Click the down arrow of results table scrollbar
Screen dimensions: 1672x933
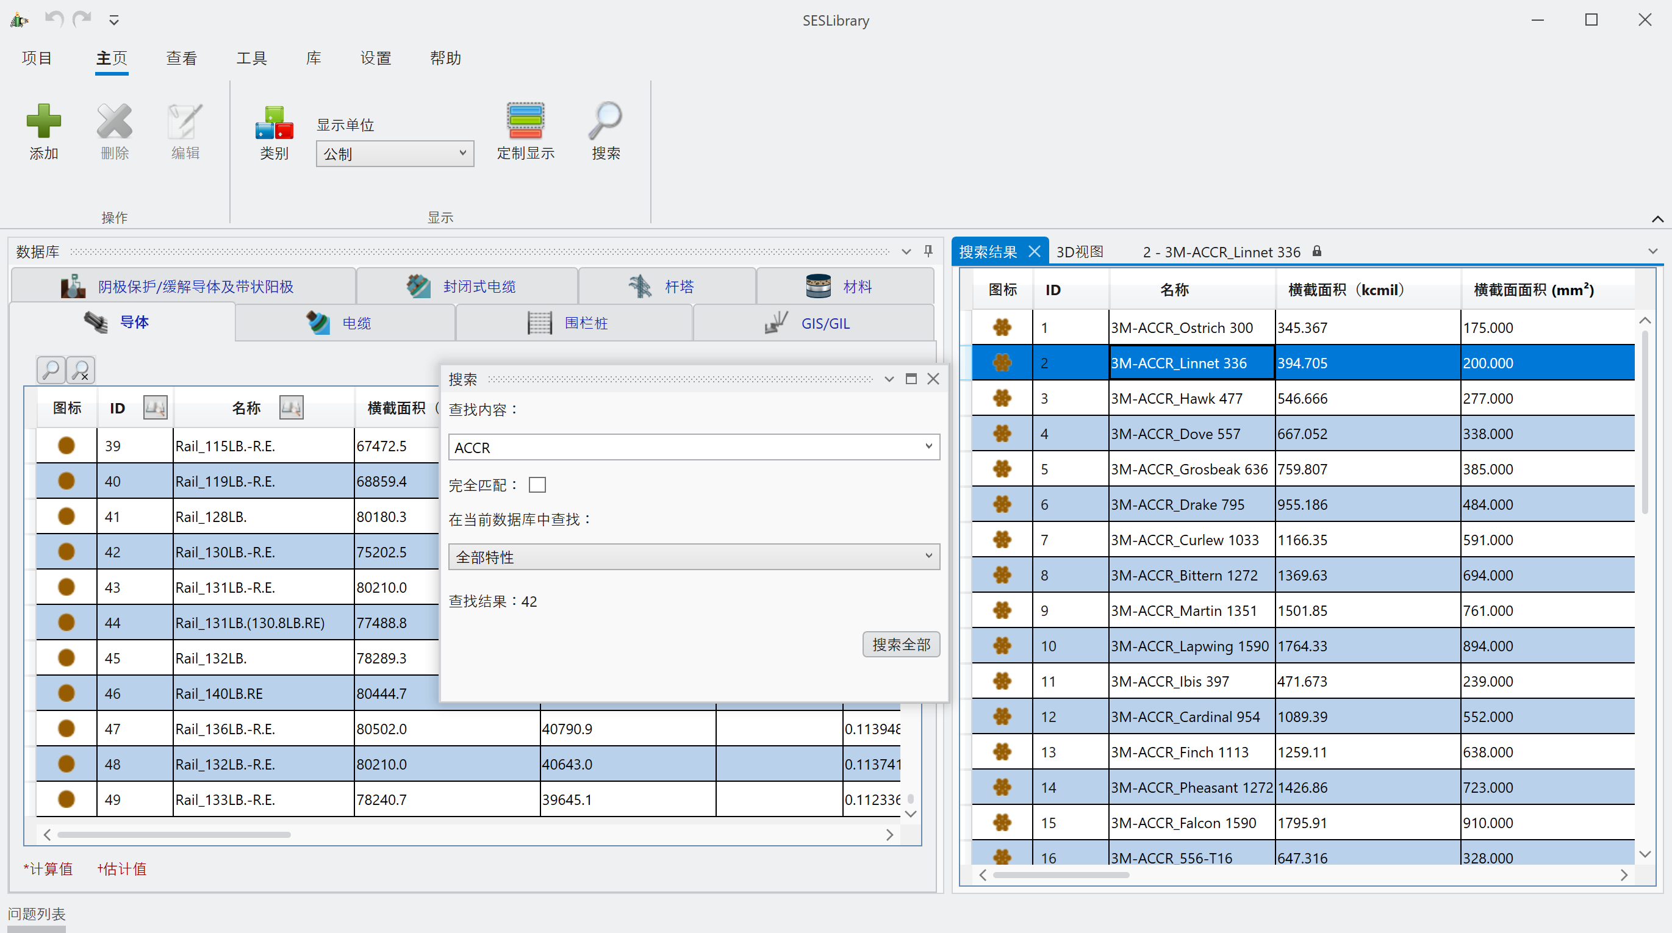point(1644,854)
